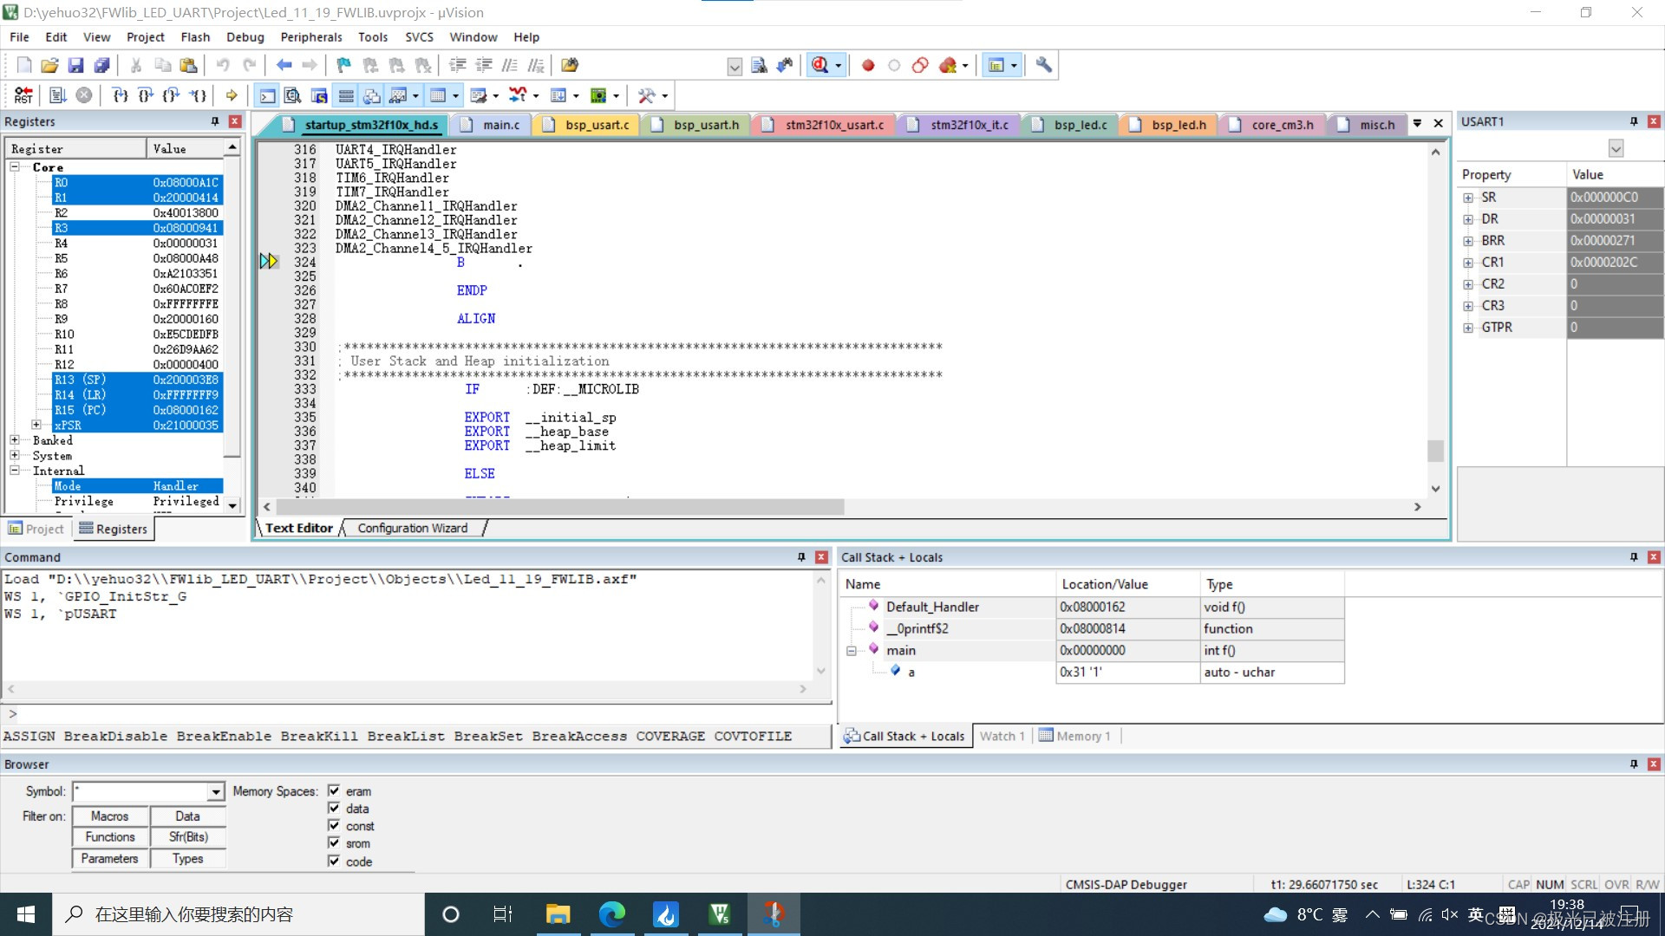
Task: Toggle the Command Window toolbar icon
Action: [267, 95]
